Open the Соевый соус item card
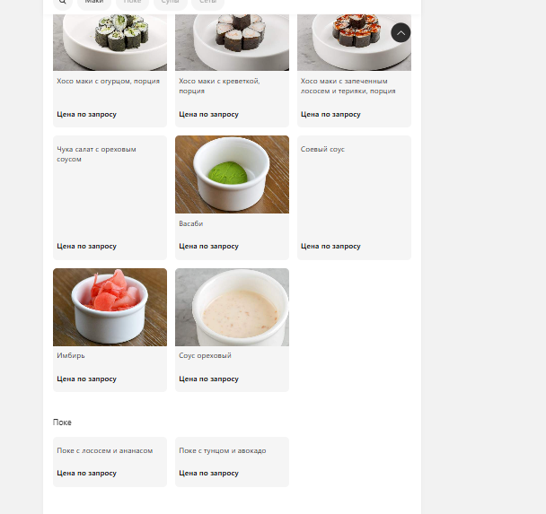The width and height of the screenshot is (546, 514). (354, 197)
